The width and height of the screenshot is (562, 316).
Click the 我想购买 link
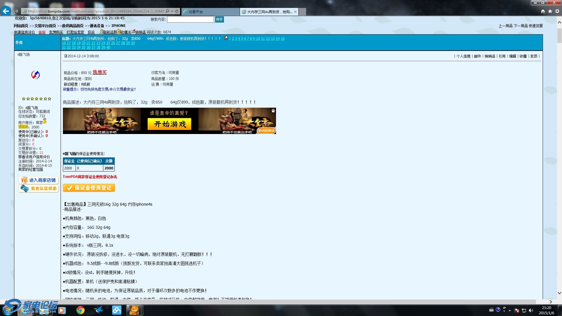tap(56, 32)
